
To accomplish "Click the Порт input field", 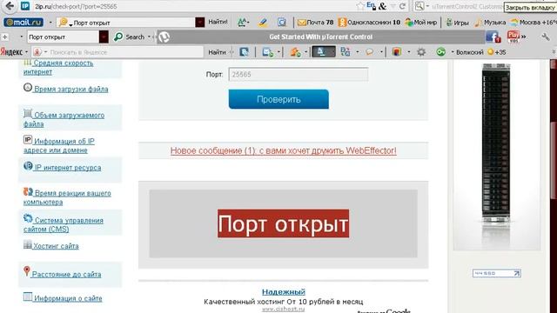I will click(x=298, y=75).
